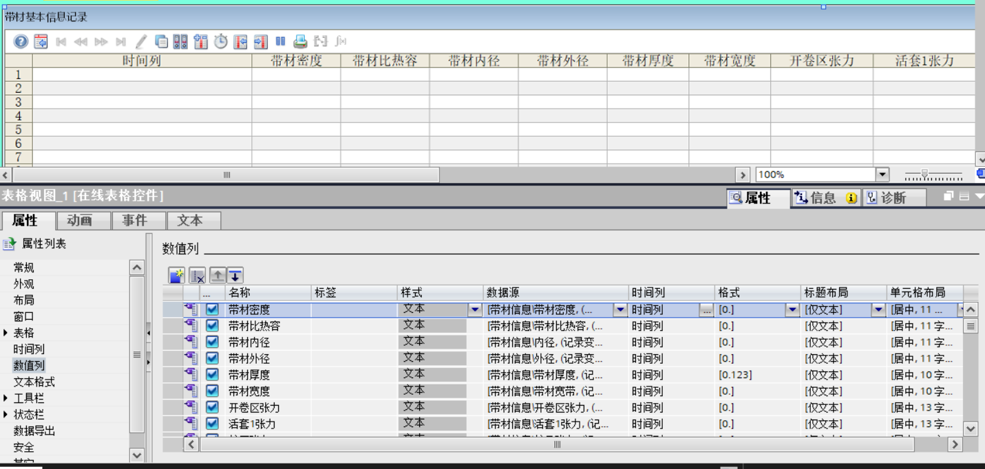
Task: Toggle the 带材宽度 checkbox
Action: pyautogui.click(x=212, y=391)
